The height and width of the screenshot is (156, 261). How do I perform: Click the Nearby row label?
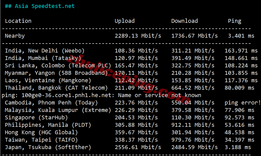tap(15, 36)
